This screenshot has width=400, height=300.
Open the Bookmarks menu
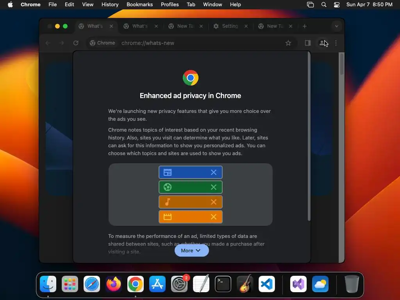pyautogui.click(x=139, y=4)
